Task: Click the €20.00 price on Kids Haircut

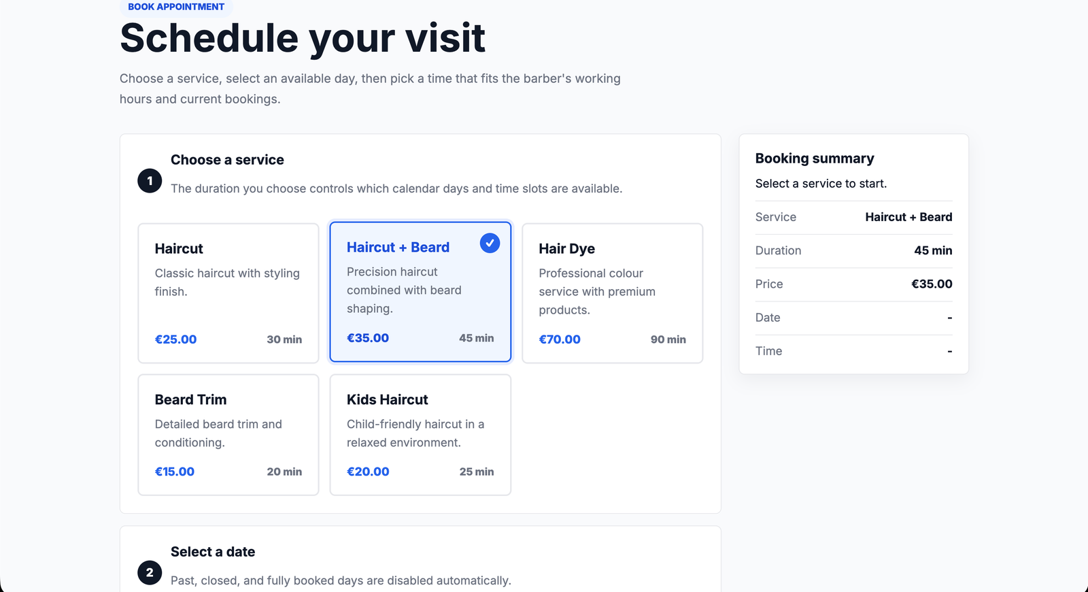Action: point(368,472)
